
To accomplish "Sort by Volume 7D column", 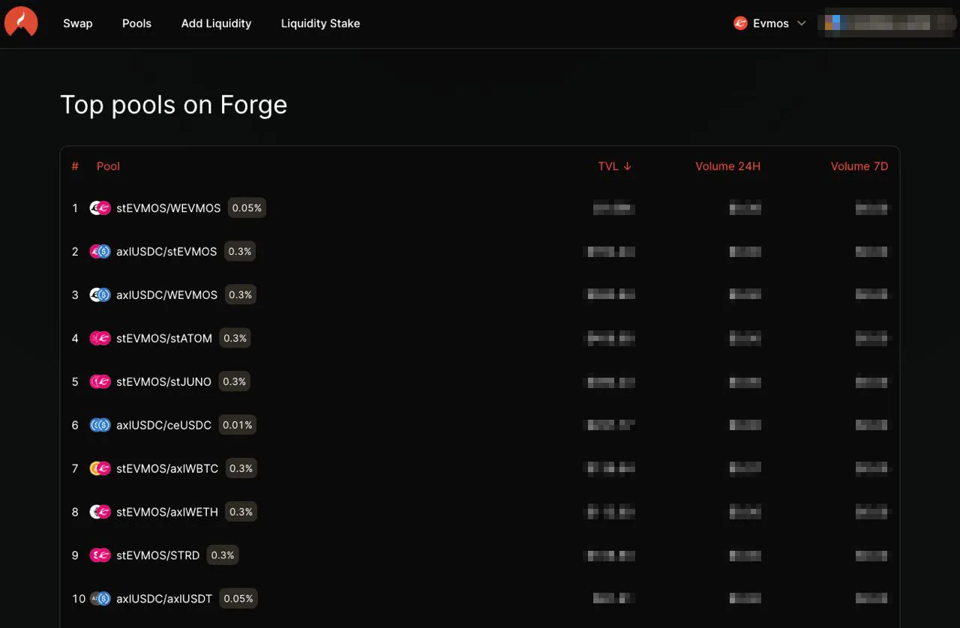I will 859,166.
